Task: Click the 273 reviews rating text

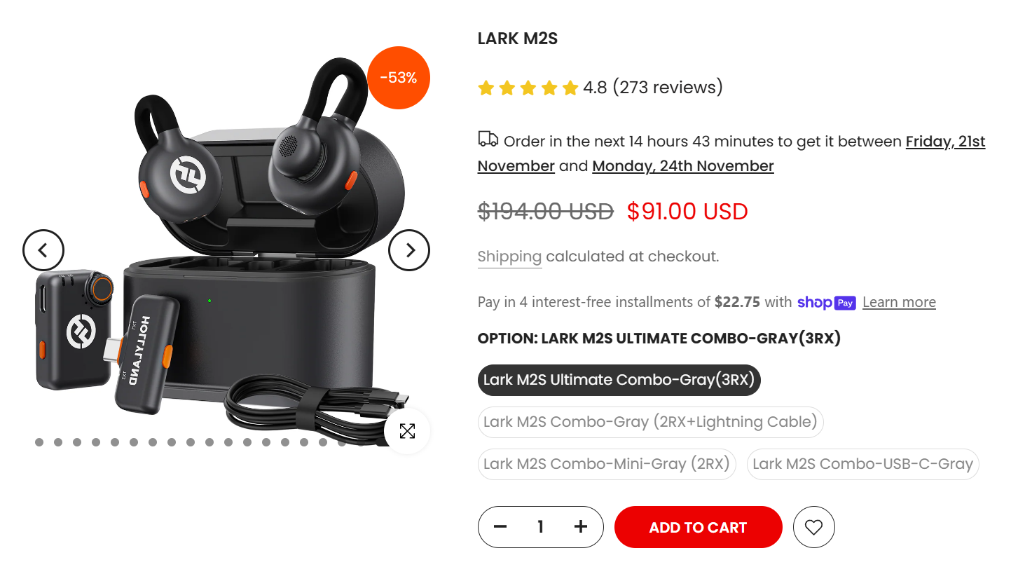Action: coord(668,88)
